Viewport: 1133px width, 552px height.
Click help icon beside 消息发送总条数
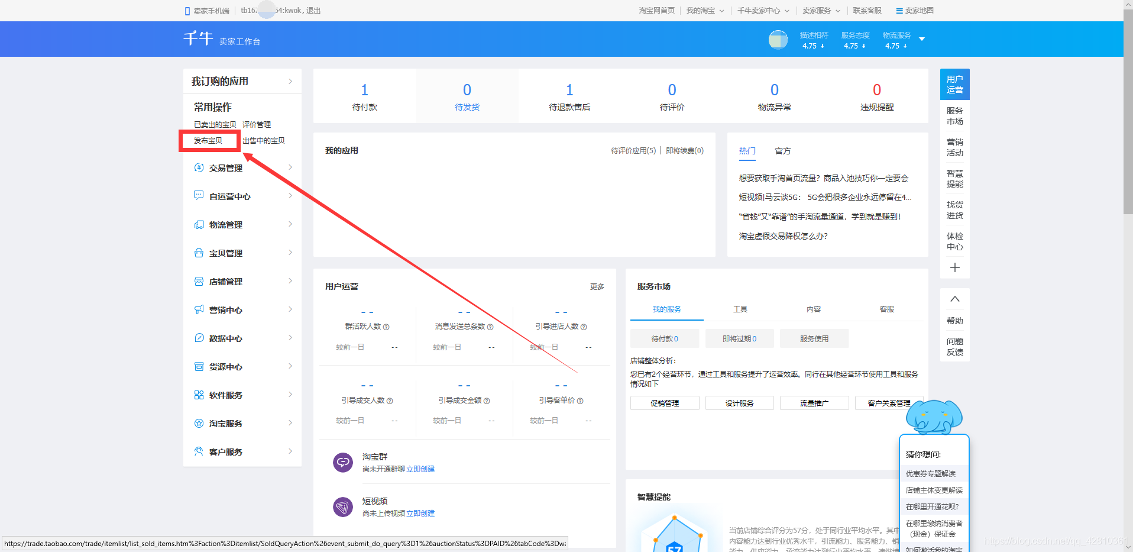pos(490,327)
